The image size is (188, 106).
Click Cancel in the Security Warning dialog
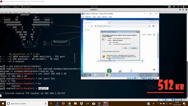tap(134, 48)
